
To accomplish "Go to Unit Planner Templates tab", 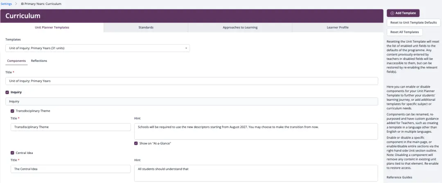I will point(52,27).
